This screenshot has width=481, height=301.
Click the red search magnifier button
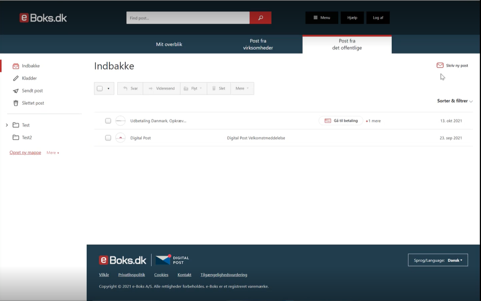pos(261,18)
